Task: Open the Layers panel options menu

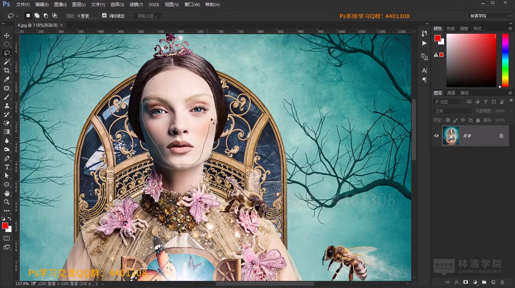Action: 510,93
